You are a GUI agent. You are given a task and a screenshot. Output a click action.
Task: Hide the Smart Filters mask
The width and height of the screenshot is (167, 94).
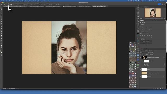[x=143, y=61]
